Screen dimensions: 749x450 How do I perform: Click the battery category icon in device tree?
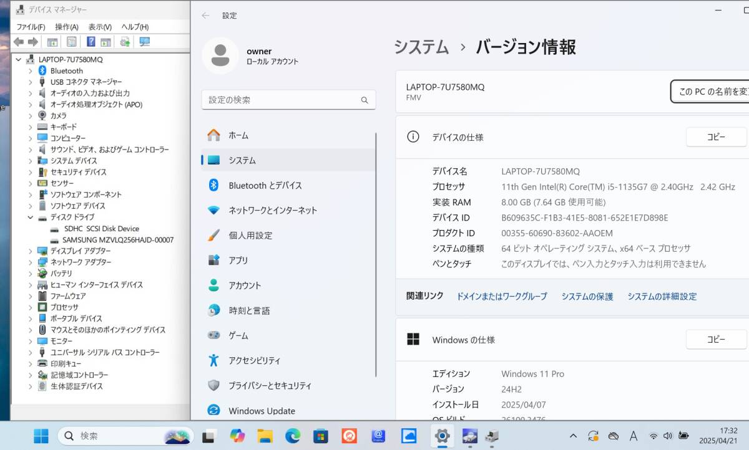click(x=42, y=274)
